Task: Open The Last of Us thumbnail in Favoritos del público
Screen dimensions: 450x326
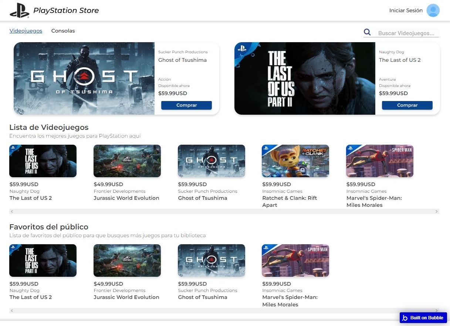Action: click(43, 261)
